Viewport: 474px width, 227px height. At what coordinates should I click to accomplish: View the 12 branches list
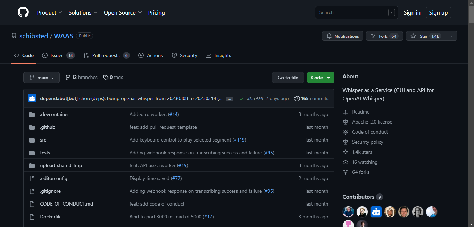(x=82, y=78)
